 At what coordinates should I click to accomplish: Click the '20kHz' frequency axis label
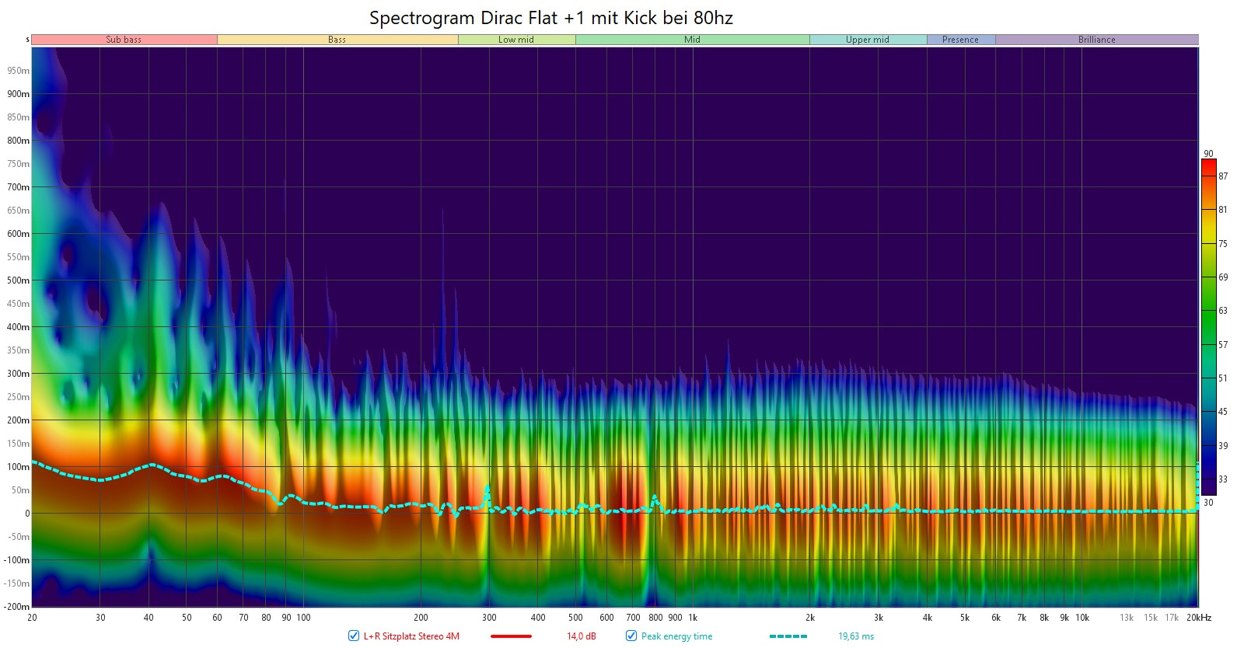pyautogui.click(x=1199, y=618)
